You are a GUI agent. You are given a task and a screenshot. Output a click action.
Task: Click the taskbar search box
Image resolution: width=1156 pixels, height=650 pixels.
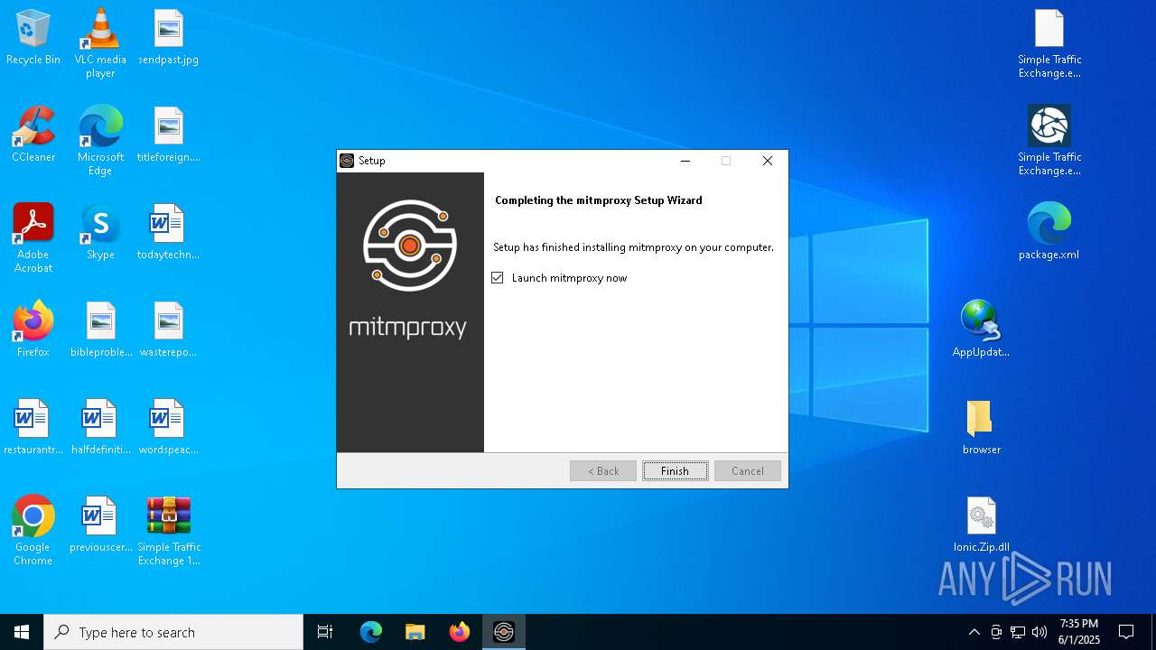coord(173,632)
